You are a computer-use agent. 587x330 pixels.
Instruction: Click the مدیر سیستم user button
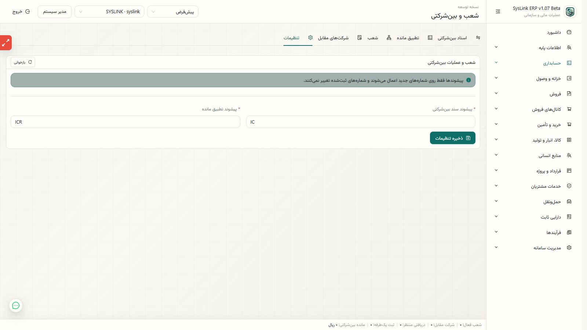pyautogui.click(x=55, y=12)
